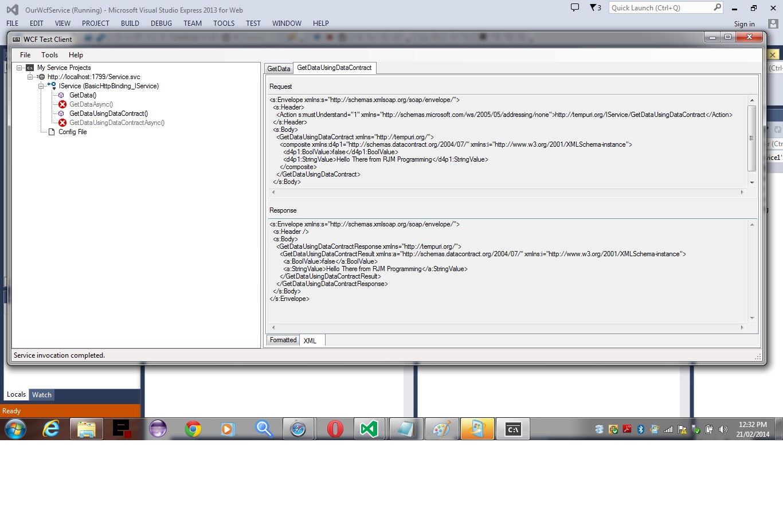
Task: Click Request pane vertical scroll down arrow
Action: click(x=752, y=182)
